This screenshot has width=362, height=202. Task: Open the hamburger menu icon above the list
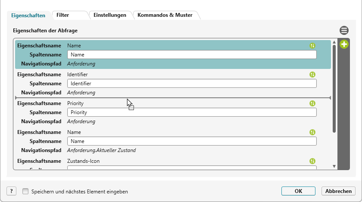point(344,31)
